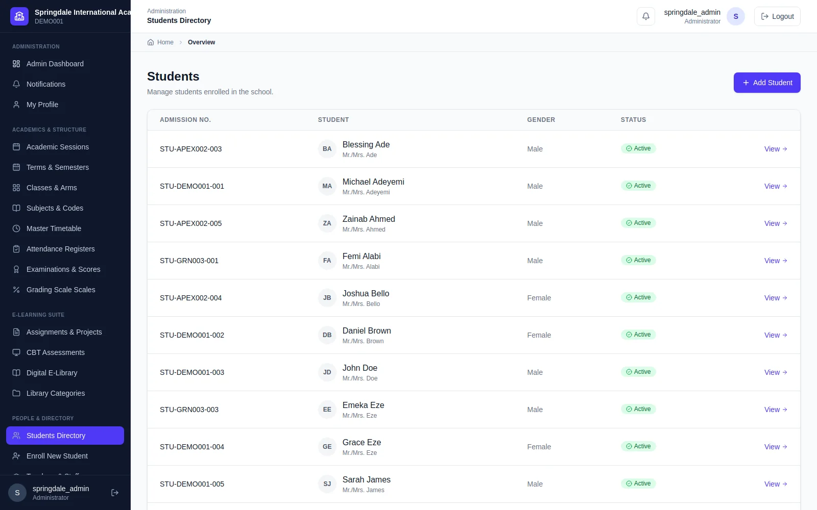Image resolution: width=817 pixels, height=510 pixels.
Task: Open notifications bell in top bar
Action: click(x=645, y=16)
